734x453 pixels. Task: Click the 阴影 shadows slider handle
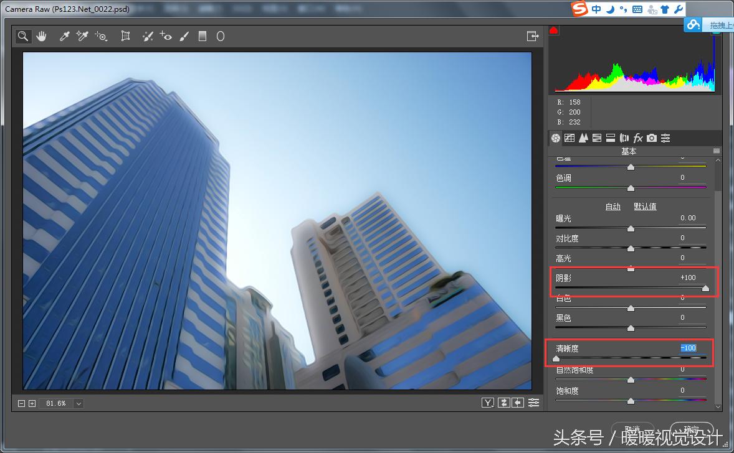[705, 288]
